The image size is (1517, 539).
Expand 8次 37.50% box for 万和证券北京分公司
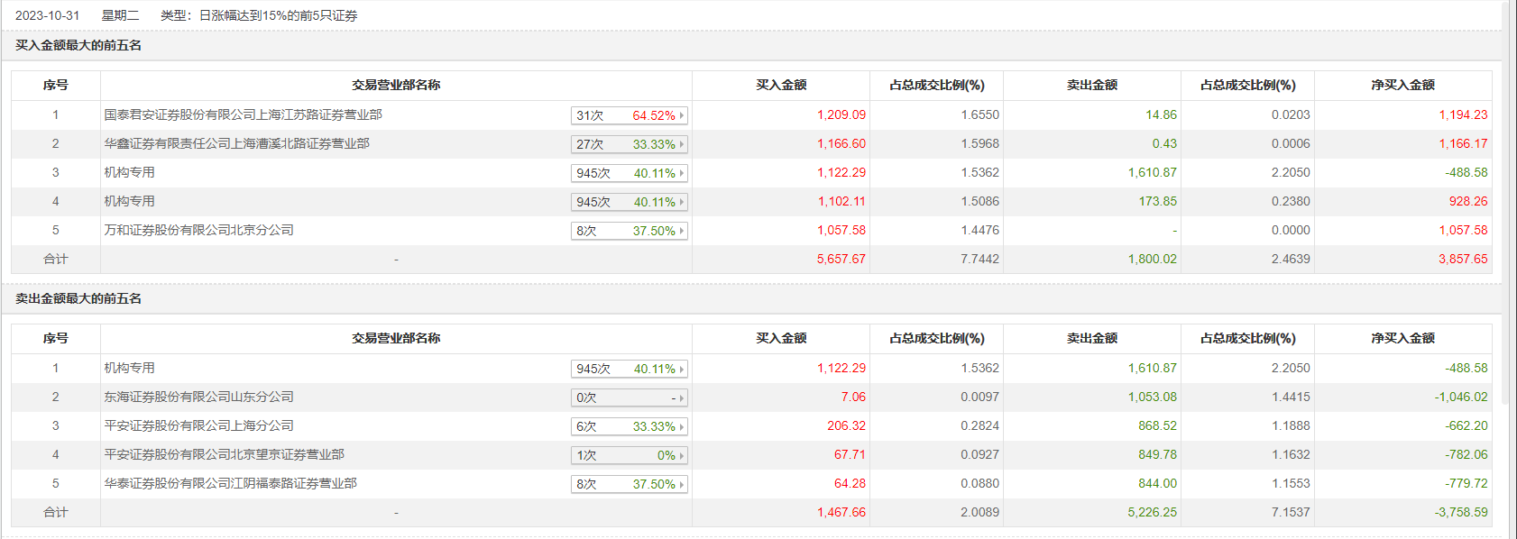click(682, 231)
